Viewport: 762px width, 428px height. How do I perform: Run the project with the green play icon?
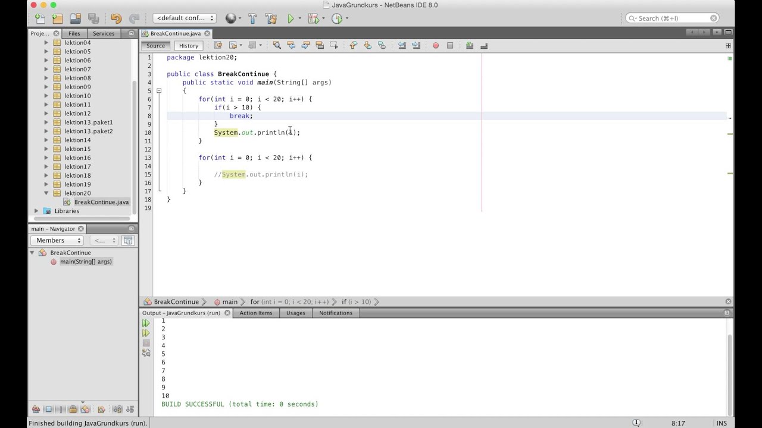click(291, 18)
